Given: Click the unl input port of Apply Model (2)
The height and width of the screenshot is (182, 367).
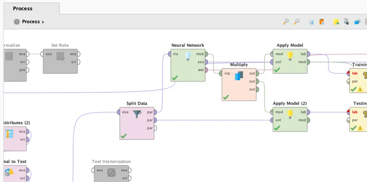Looking at the screenshot, I should click(x=272, y=120).
